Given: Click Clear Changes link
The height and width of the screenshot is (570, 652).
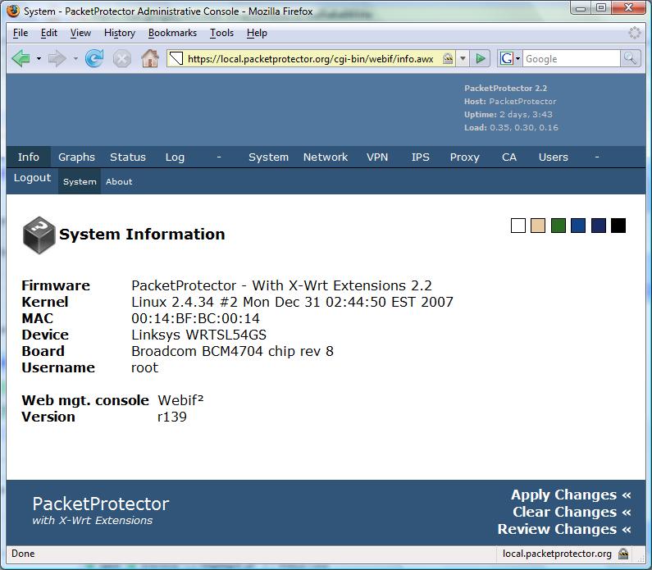Looking at the screenshot, I should (572, 512).
